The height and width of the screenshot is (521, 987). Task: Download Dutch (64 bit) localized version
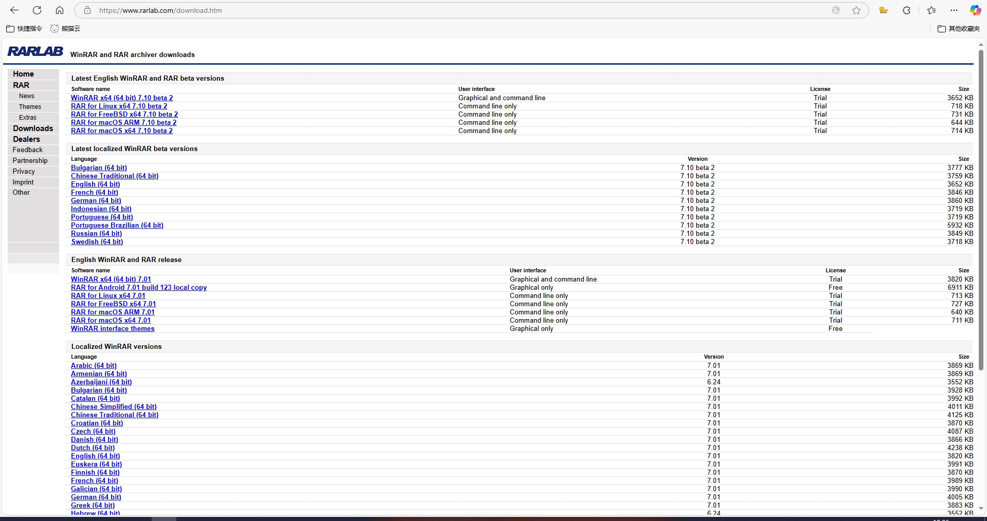click(x=93, y=448)
